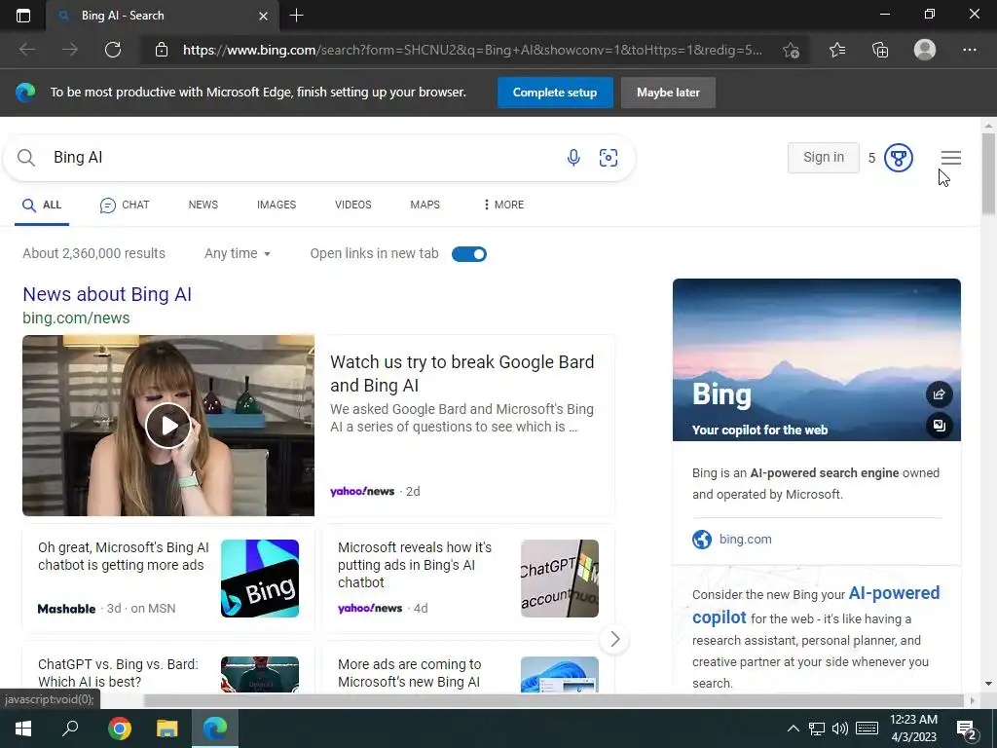The height and width of the screenshot is (748, 997).
Task: Open a new tab with plus button
Action: click(x=296, y=16)
